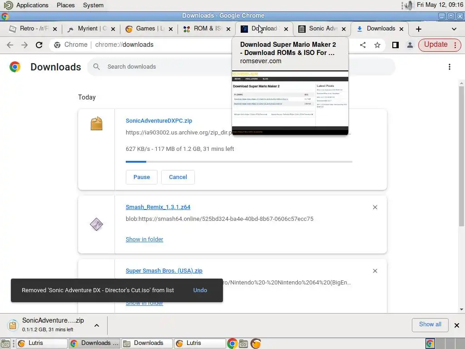Click the romsever.com tab preview thumbnail
The width and height of the screenshot is (465, 349).
coord(290,102)
